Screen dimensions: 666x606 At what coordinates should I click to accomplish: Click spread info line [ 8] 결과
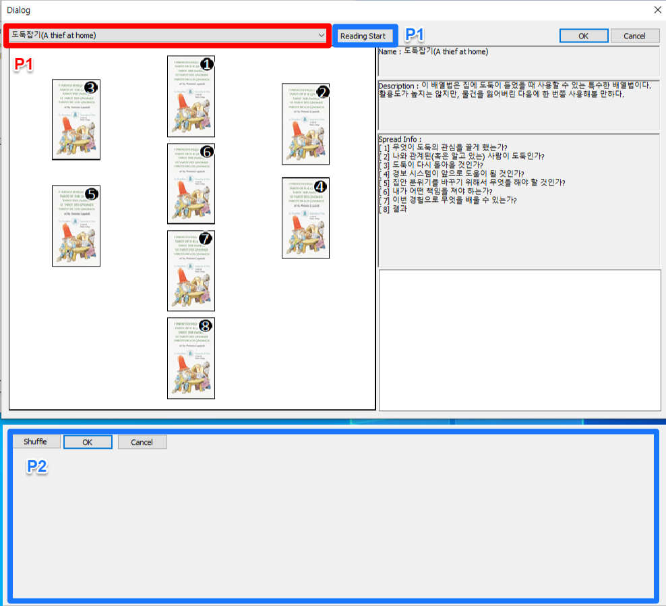pos(393,209)
